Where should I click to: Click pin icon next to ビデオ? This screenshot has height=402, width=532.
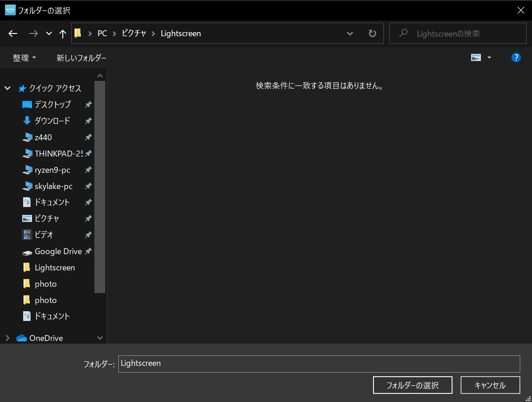point(88,235)
